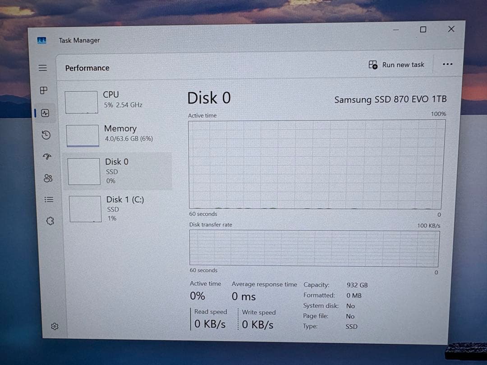Close the Task Manager window
Image resolution: width=487 pixels, height=365 pixels.
coord(451,29)
